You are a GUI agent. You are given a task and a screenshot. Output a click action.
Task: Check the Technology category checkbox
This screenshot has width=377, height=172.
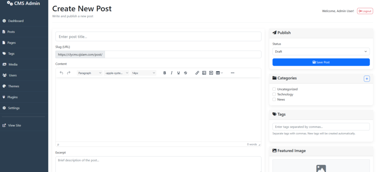click(x=274, y=94)
